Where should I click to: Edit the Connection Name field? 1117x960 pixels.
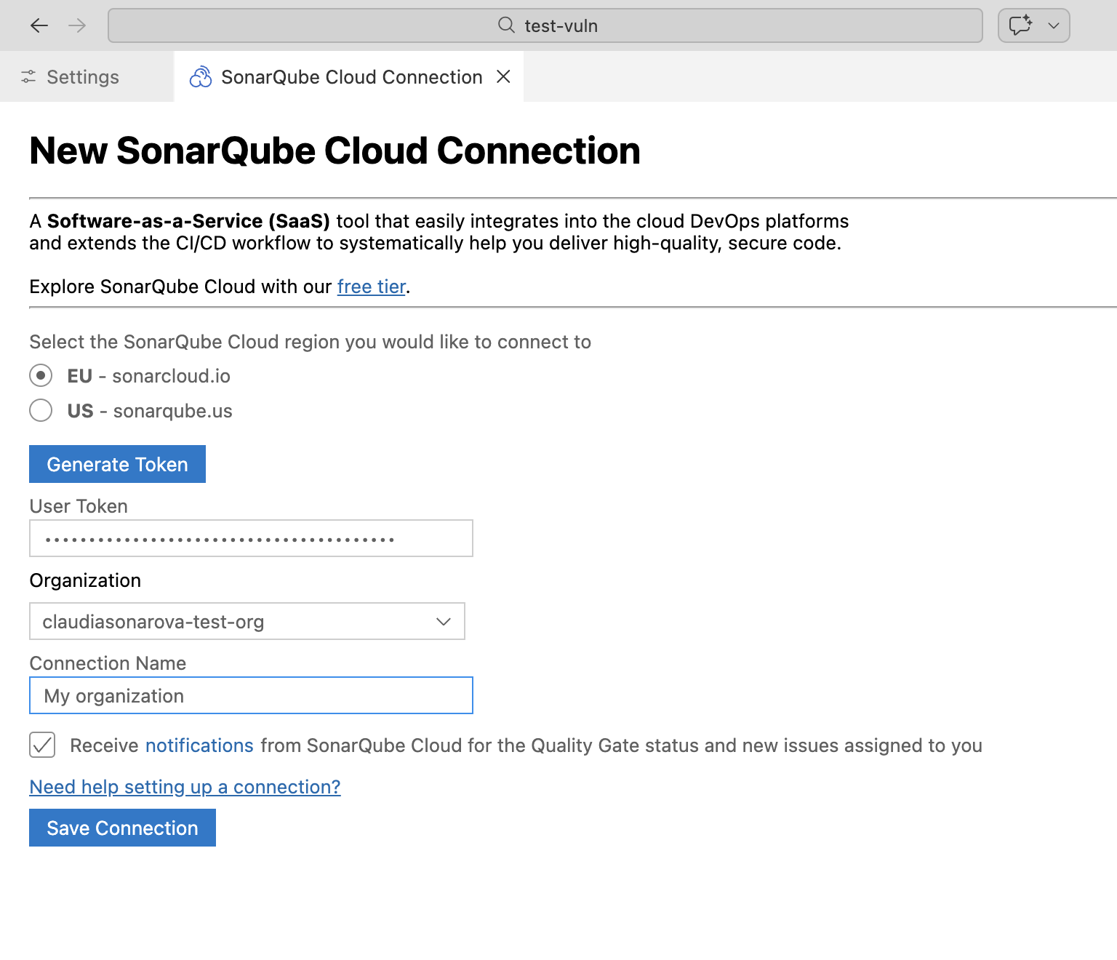[x=251, y=695]
